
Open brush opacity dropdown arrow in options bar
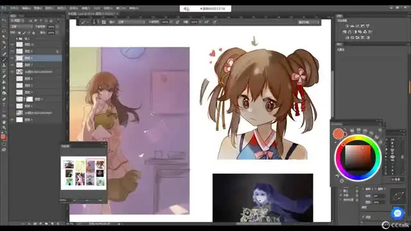[x=171, y=22]
